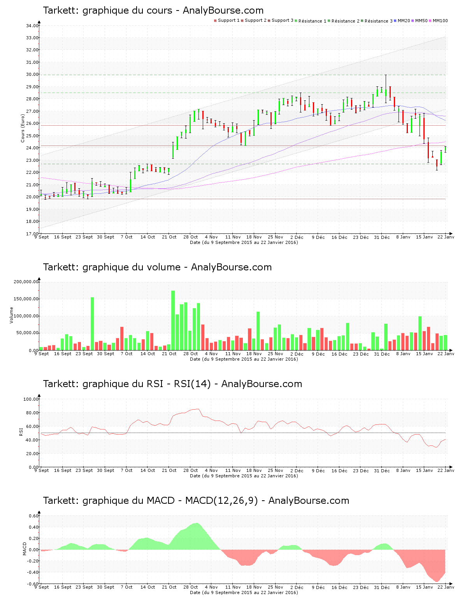
Task: Click the date range caption under the volume chart
Action: [244, 359]
